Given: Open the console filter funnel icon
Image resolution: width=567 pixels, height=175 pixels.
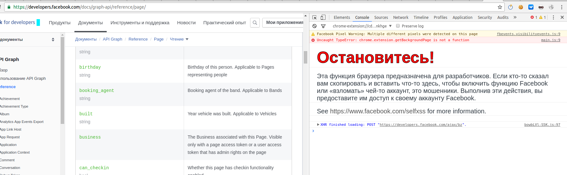Looking at the screenshot, I should pyautogui.click(x=323, y=26).
